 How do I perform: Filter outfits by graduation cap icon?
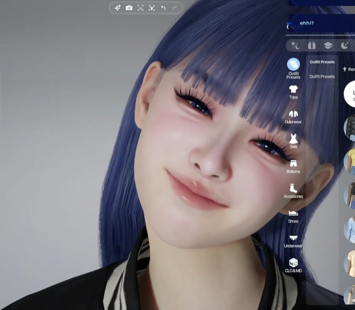coord(328,45)
